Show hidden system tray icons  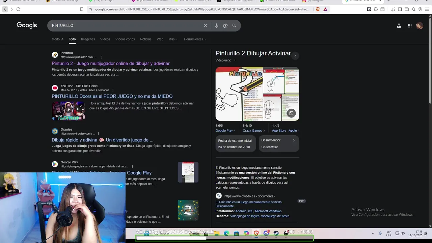(373, 233)
